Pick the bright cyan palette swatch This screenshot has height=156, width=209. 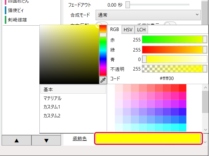click(x=182, y=128)
